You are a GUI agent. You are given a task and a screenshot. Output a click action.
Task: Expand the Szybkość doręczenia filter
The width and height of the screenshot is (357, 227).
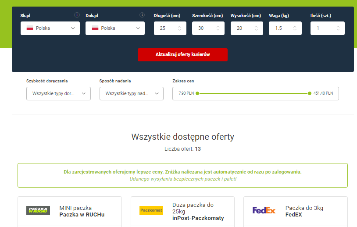click(58, 93)
